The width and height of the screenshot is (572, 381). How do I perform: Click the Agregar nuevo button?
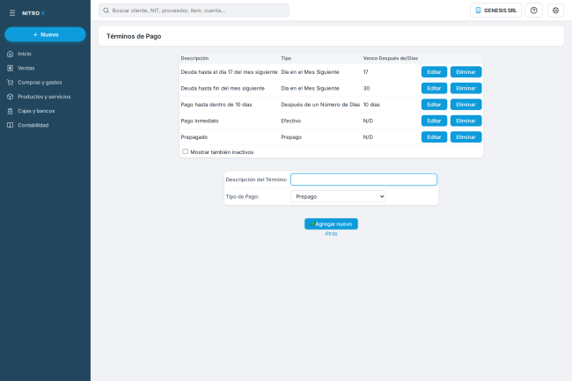[331, 223]
